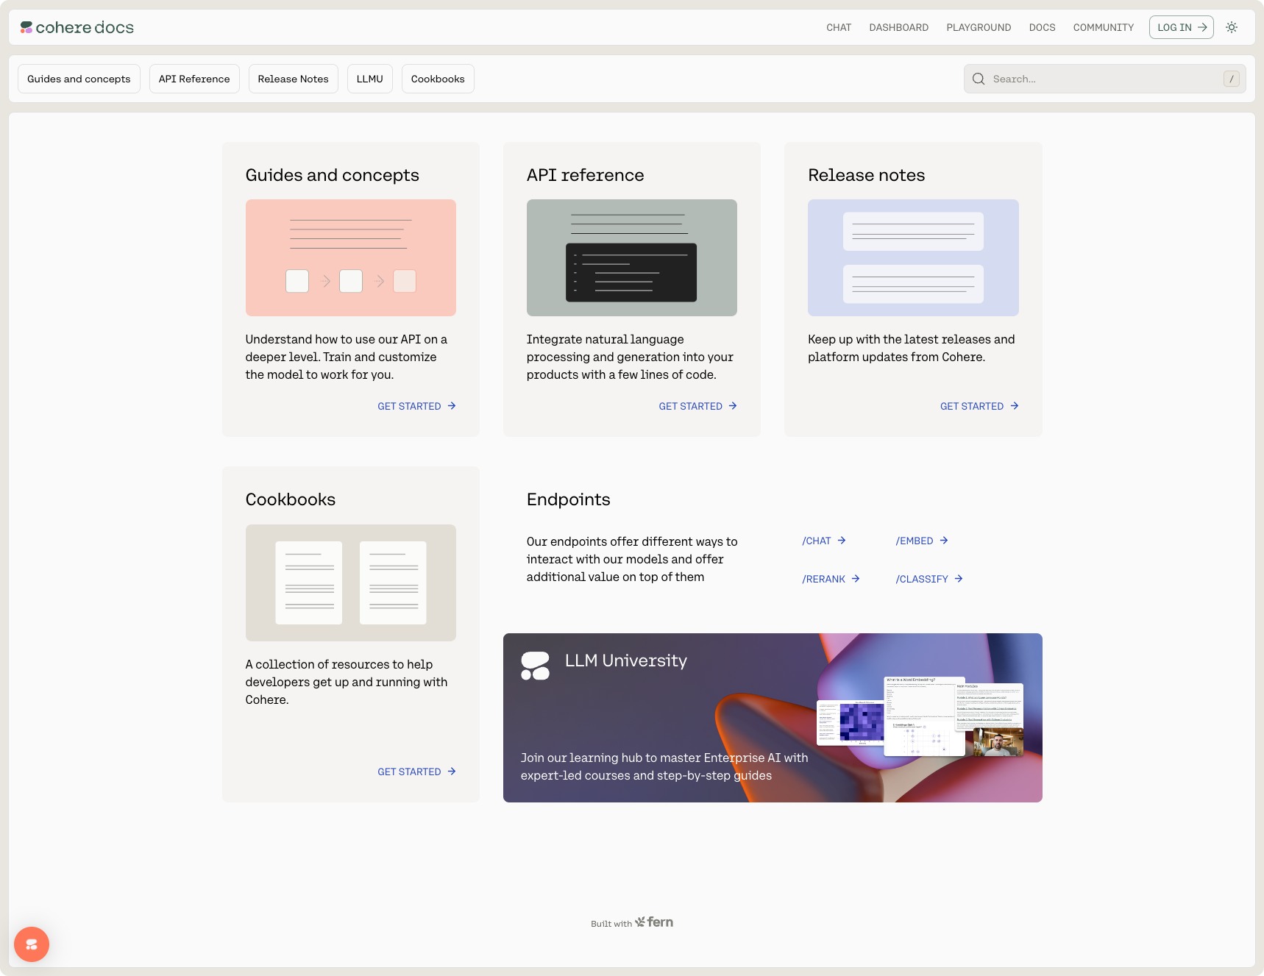The height and width of the screenshot is (976, 1264).
Task: Click the Release notes illustration image
Action: pyautogui.click(x=912, y=257)
